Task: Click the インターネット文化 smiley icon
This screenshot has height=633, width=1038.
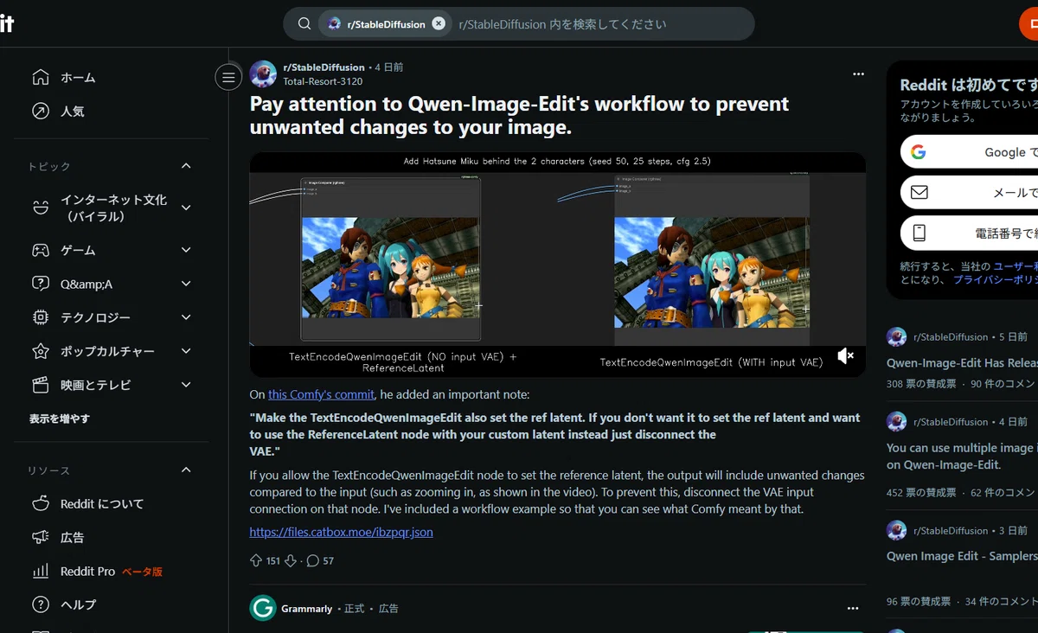Action: (41, 208)
